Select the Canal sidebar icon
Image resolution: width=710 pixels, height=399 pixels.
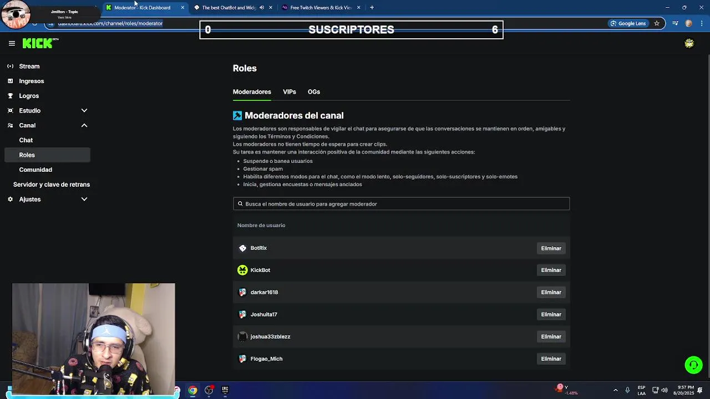pos(10,125)
